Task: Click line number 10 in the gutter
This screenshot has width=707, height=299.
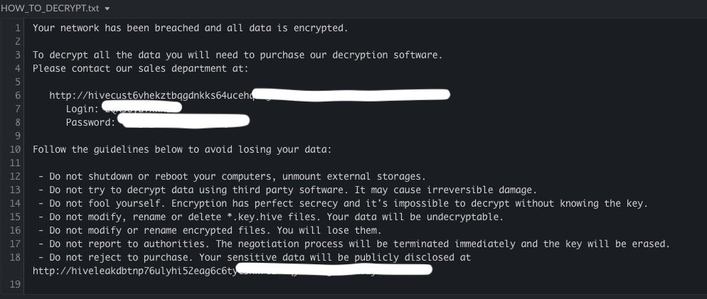Action: click(15, 149)
